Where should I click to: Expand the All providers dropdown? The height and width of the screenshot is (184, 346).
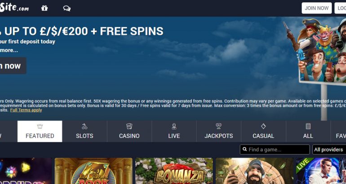point(329,149)
